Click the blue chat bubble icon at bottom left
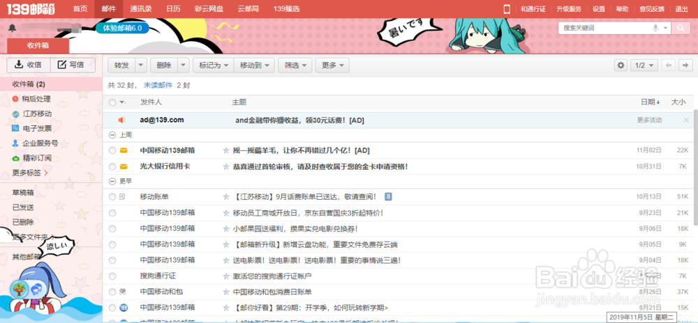Screen dimensions: 698x323 tap(36, 290)
